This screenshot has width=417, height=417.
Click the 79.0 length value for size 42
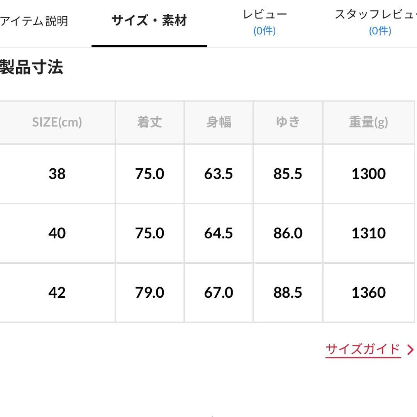[x=149, y=293]
